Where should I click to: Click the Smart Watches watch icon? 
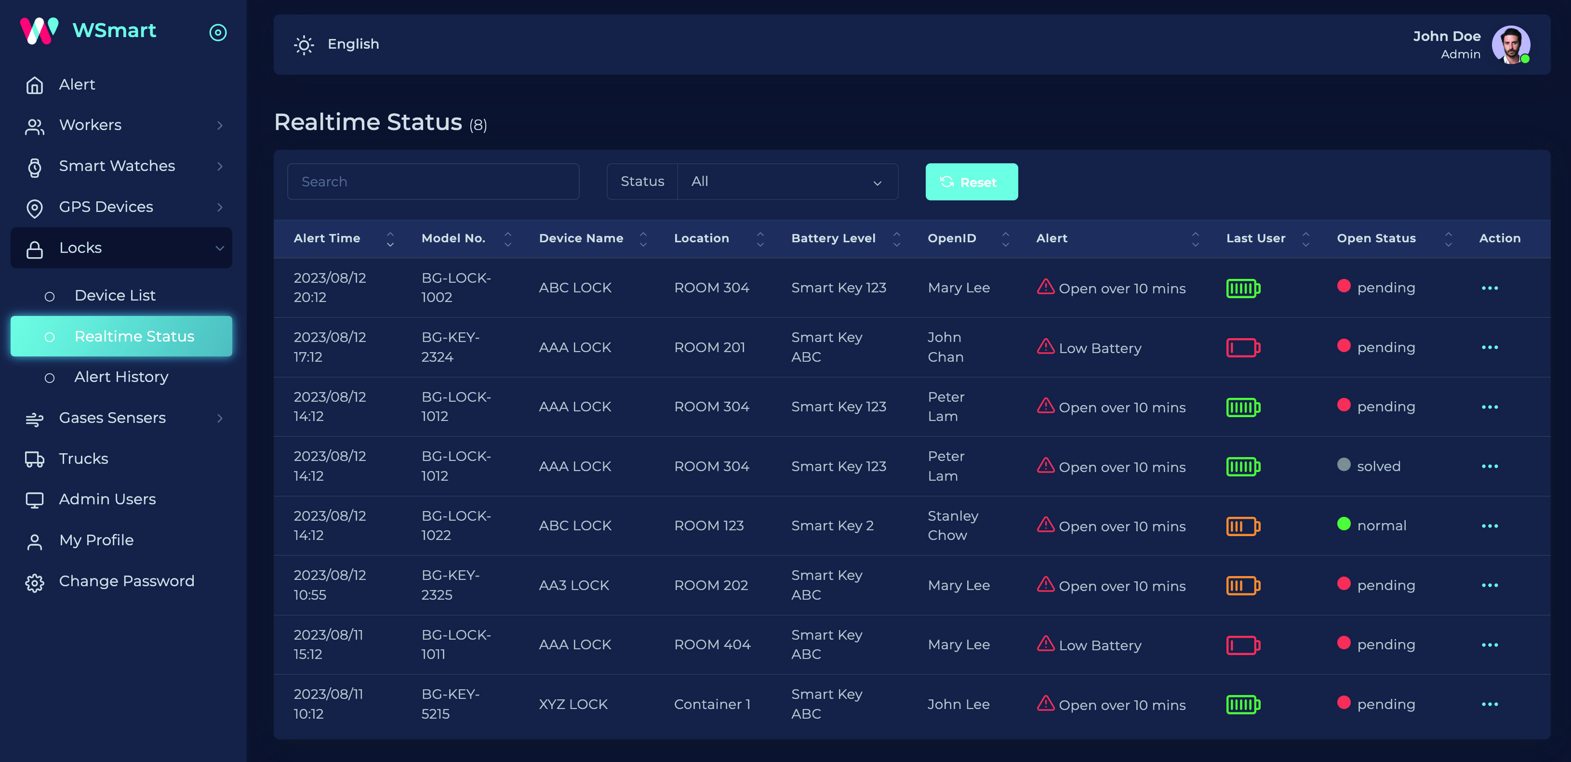(x=35, y=167)
